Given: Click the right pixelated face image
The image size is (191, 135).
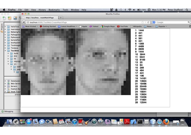Looking at the screenshot, I should tap(103, 62).
